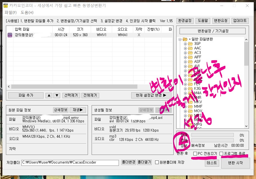Close the 카카오인코더 window
The image size is (256, 179).
point(247,6)
